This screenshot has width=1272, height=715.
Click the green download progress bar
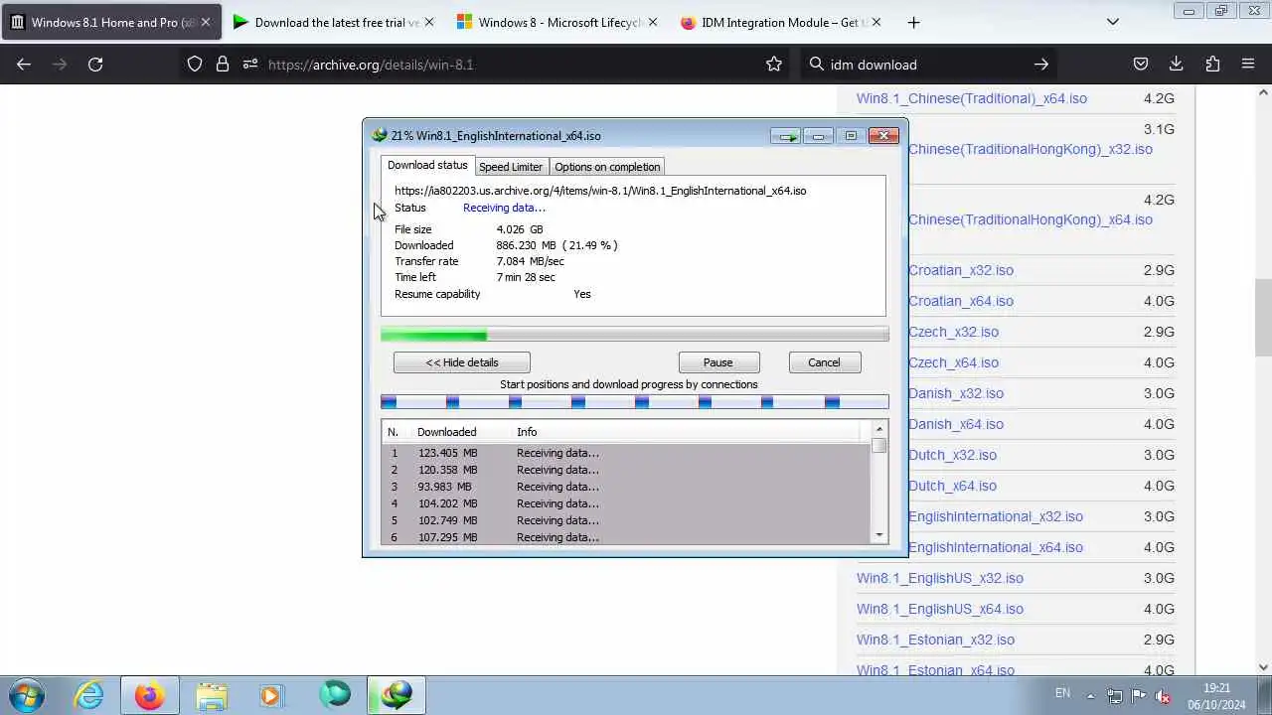(635, 336)
